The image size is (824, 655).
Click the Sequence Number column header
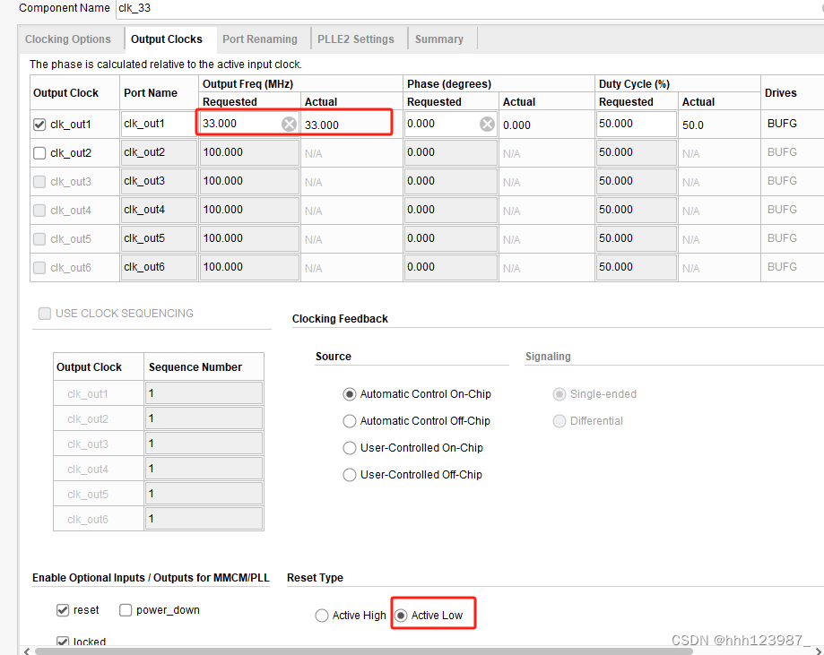(x=195, y=367)
